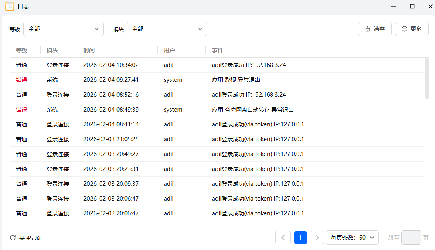435x250 pixels.
Task: Open the 更多 options button
Action: (x=411, y=29)
